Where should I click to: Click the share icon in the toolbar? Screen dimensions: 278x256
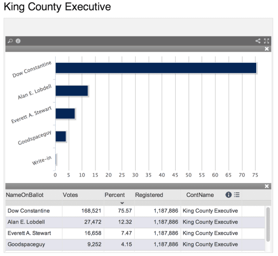pos(258,41)
